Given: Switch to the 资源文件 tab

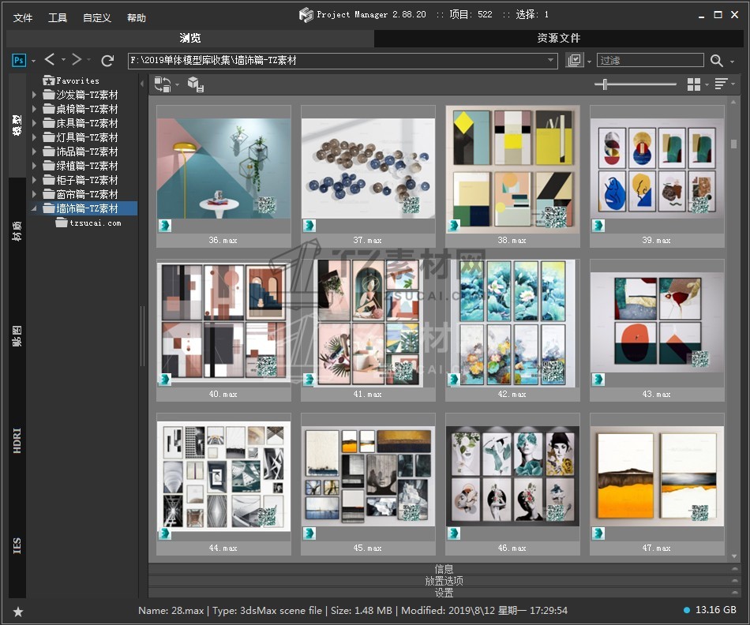Looking at the screenshot, I should click(559, 38).
